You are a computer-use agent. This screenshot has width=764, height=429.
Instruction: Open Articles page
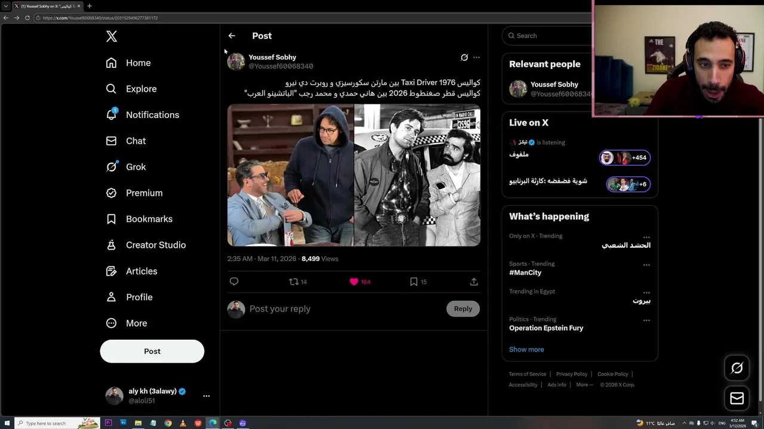[132, 271]
